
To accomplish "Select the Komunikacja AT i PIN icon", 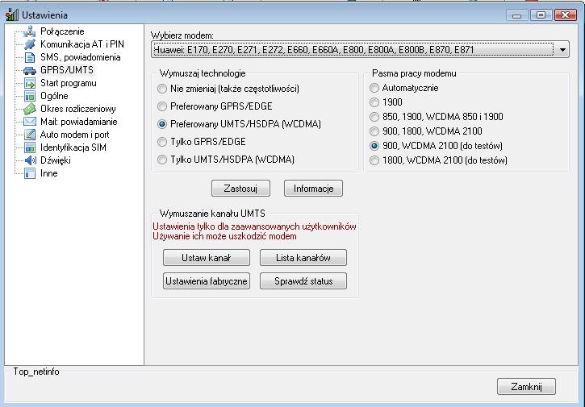I will click(30, 44).
